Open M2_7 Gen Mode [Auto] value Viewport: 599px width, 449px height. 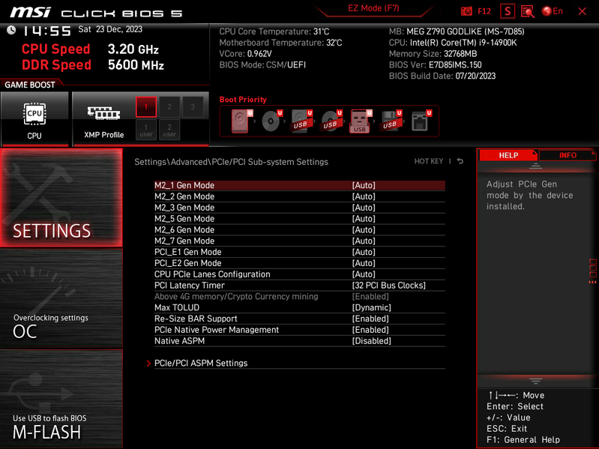(364, 241)
